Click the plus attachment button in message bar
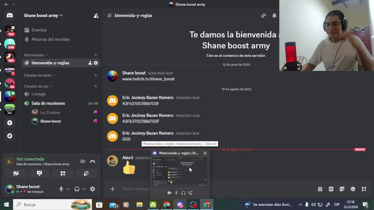 click(x=112, y=189)
